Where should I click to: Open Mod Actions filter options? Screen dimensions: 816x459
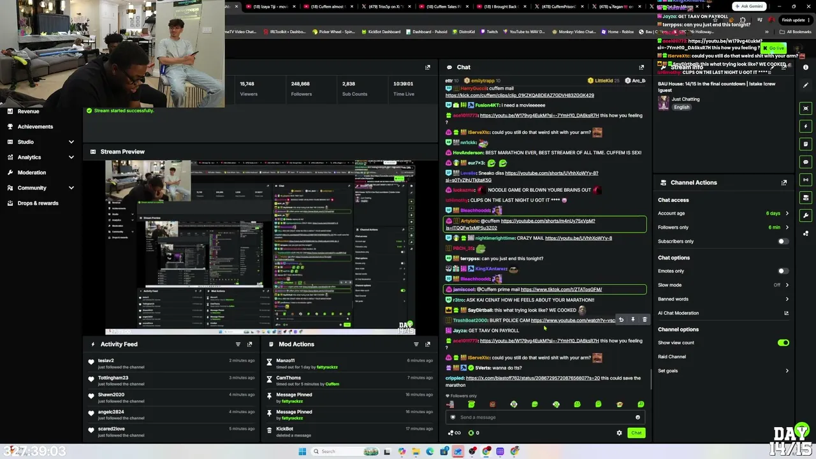(416, 344)
